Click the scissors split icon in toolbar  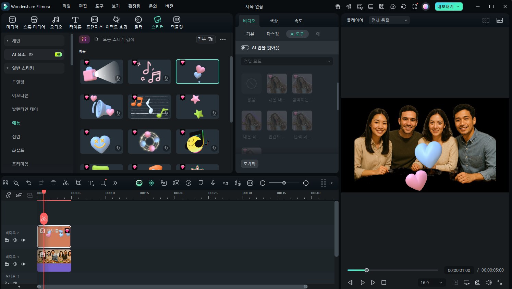66,183
